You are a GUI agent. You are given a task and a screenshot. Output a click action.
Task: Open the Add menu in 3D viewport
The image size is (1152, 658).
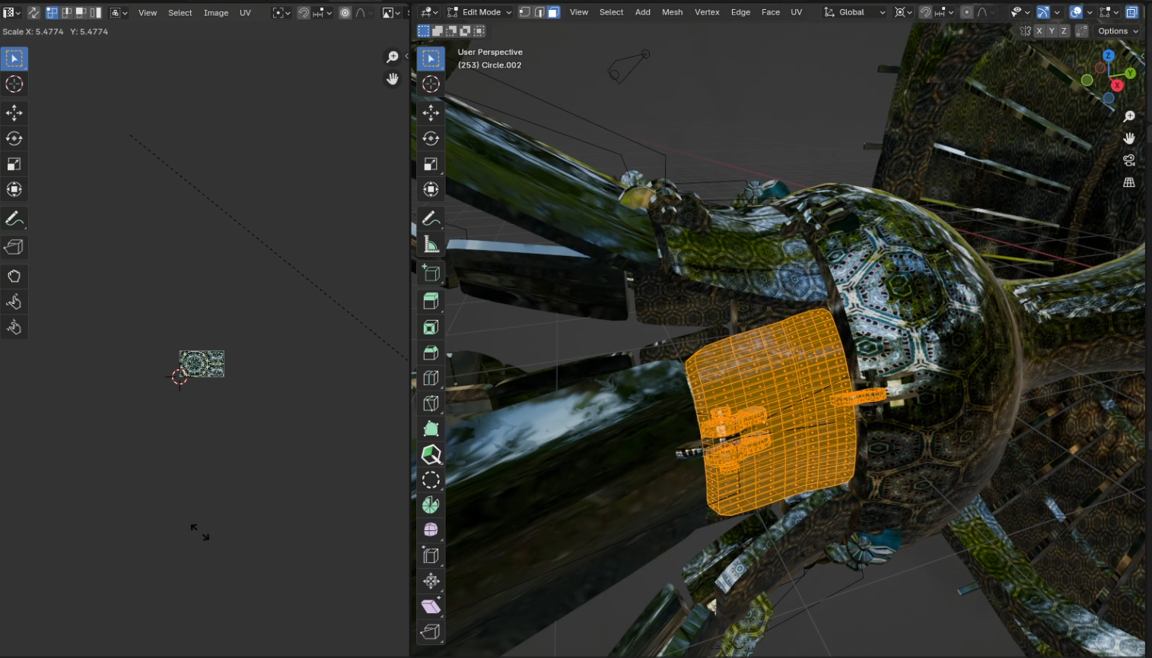coord(643,12)
